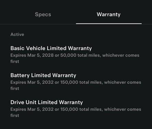
Task: Click the word 'first' under Drive Unit warranty
Action: coord(15,115)
